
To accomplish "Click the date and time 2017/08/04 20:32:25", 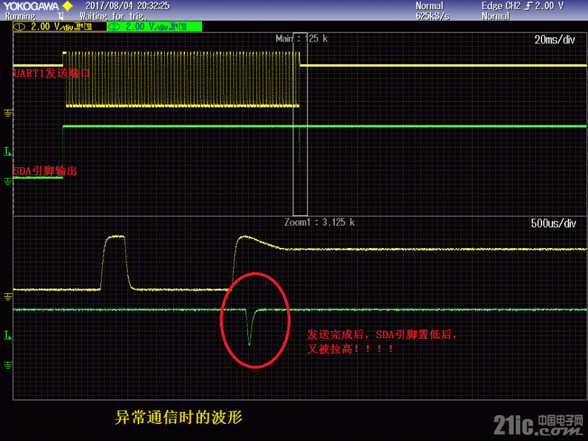I will pos(127,6).
